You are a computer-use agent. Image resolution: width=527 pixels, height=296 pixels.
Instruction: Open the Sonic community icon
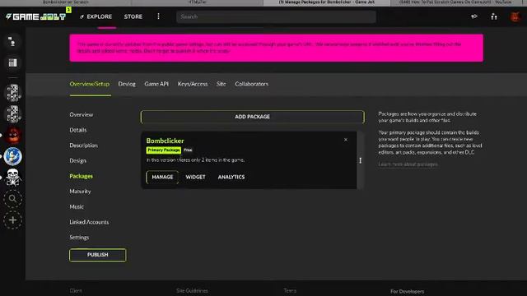[x=13, y=156]
